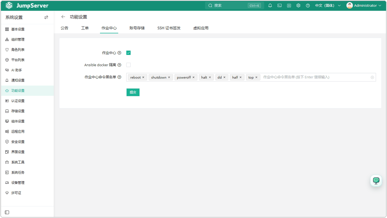This screenshot has width=387, height=218.
Task: Toggle the sidebar switch arrows icon
Action: tap(46, 17)
